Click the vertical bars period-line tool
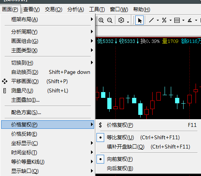The width and height of the screenshot is (201, 176). point(177,20)
